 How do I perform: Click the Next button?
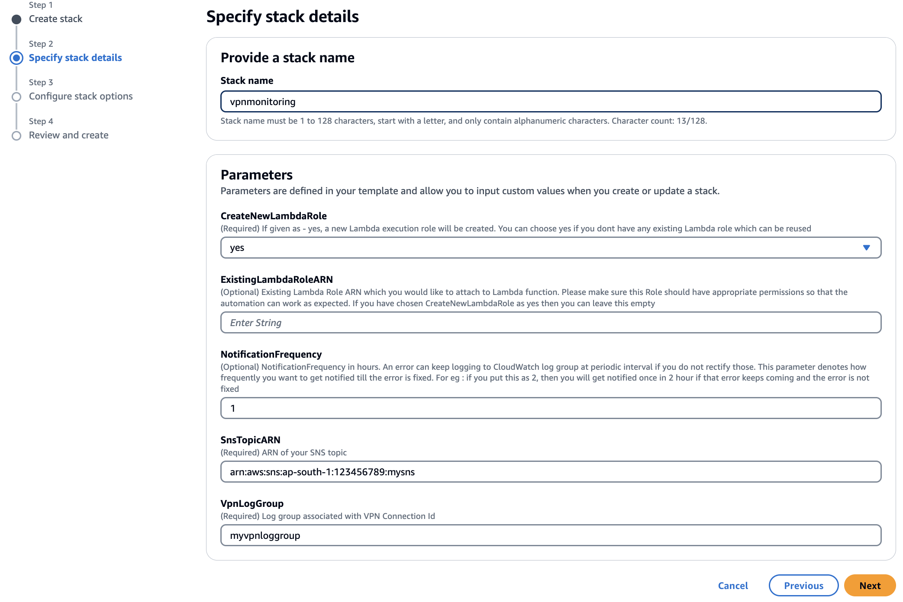870,585
